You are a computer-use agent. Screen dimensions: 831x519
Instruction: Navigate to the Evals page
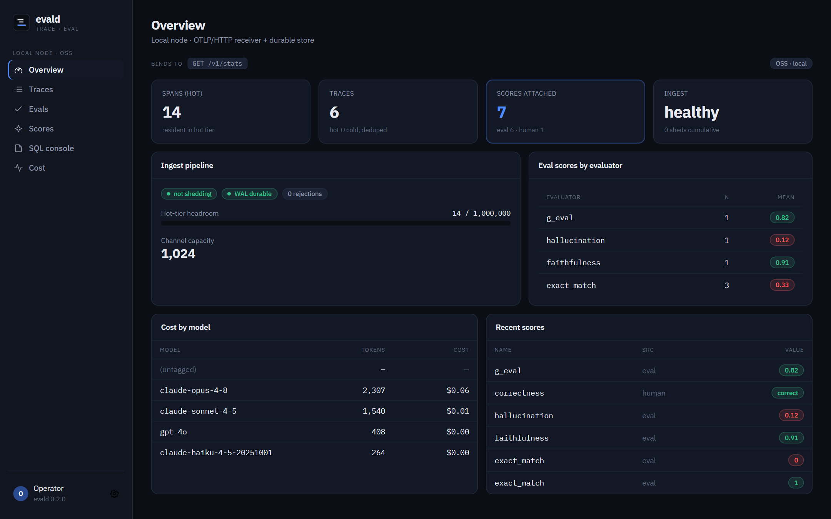click(x=66, y=109)
